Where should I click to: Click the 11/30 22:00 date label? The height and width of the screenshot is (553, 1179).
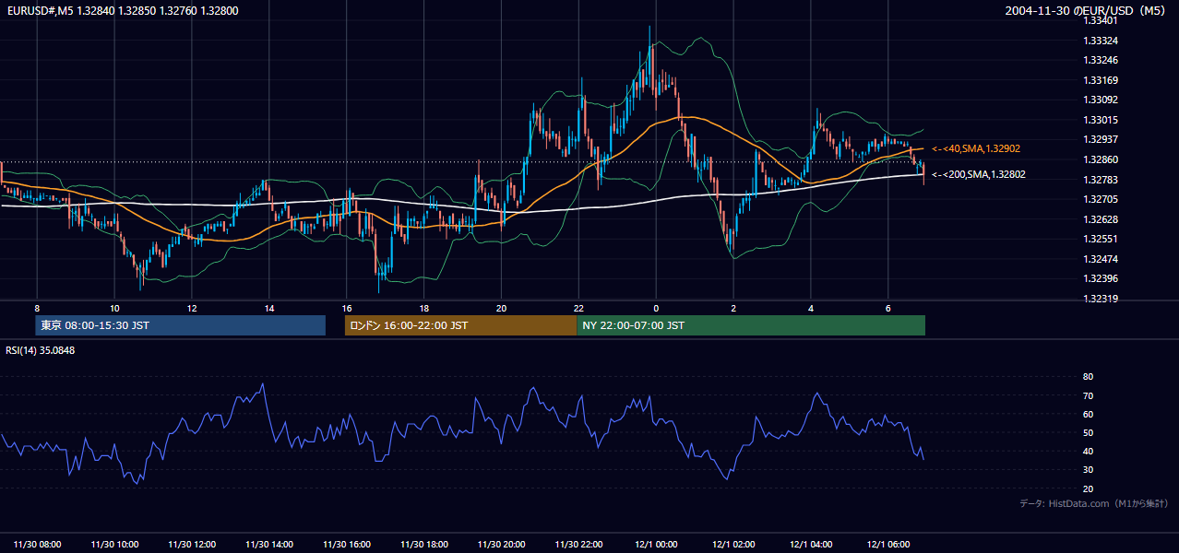pos(579,545)
